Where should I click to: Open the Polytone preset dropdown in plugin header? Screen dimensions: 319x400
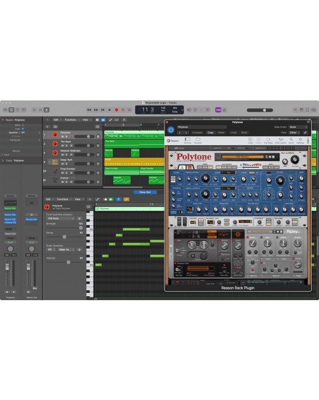201,127
